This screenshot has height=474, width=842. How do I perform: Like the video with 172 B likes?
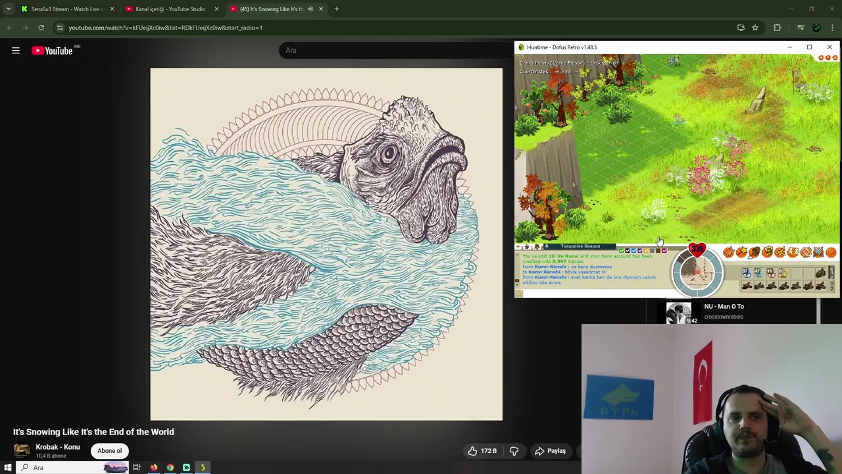[x=483, y=451]
